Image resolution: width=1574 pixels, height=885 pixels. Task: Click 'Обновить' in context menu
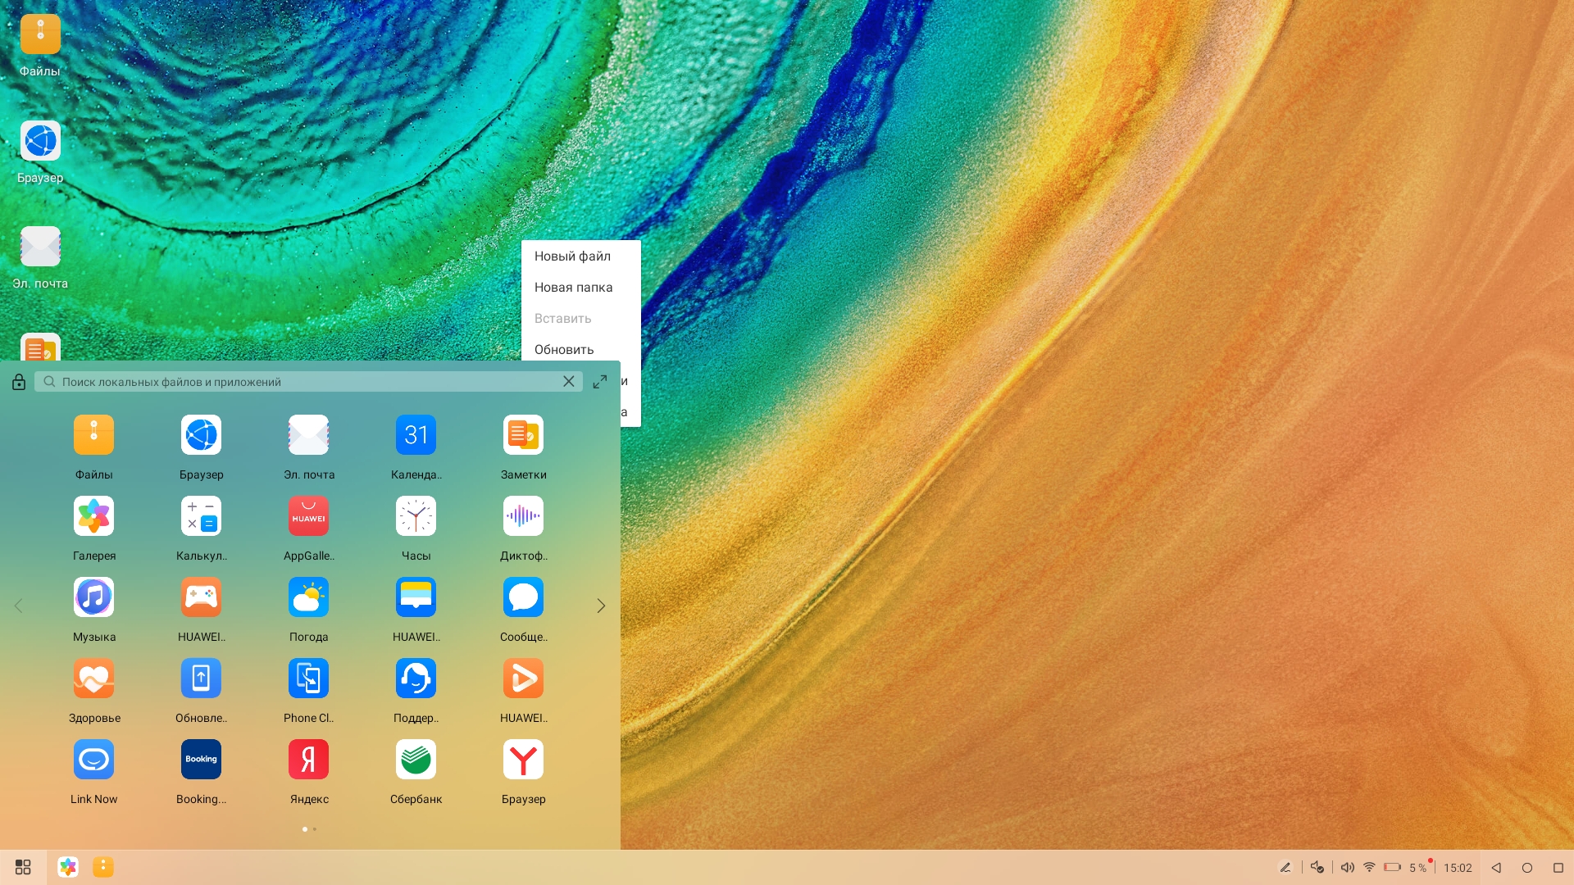coord(564,350)
